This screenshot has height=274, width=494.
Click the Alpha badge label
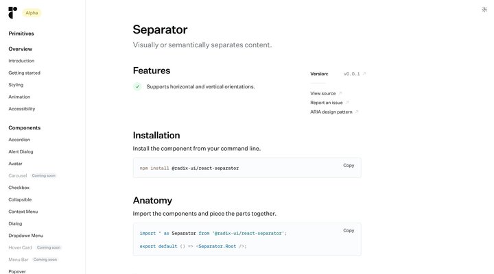[32, 13]
